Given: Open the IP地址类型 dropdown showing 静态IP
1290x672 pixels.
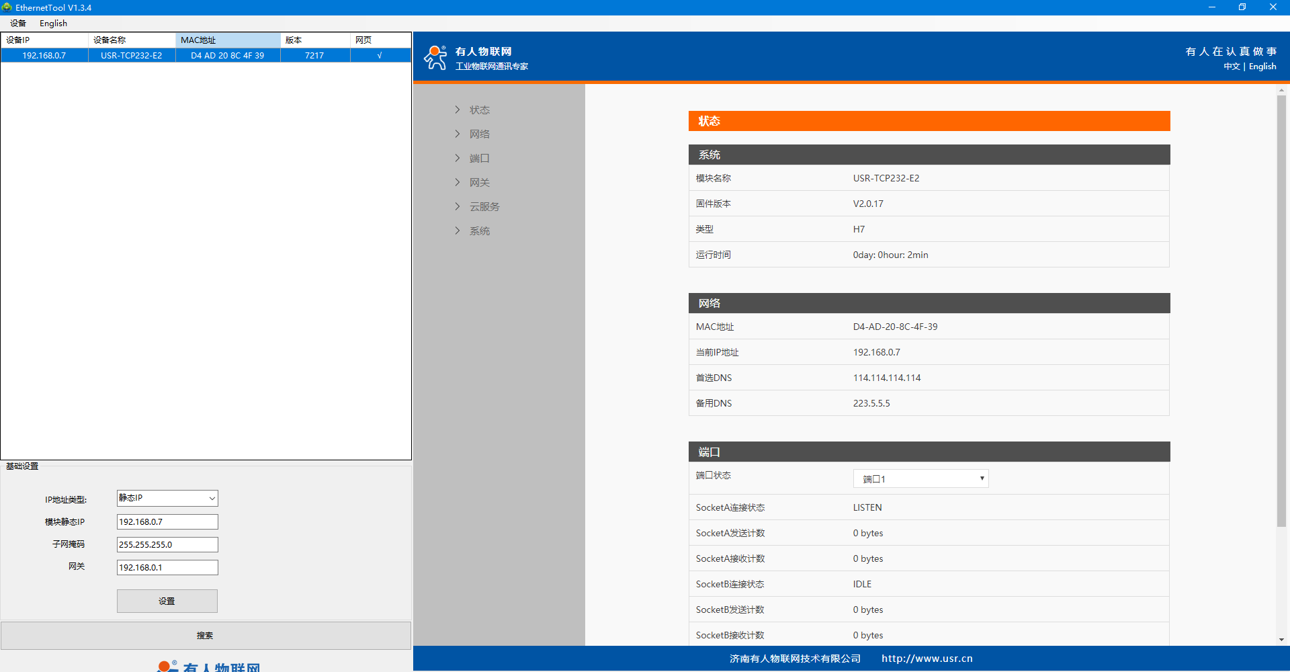Looking at the screenshot, I should click(x=167, y=498).
